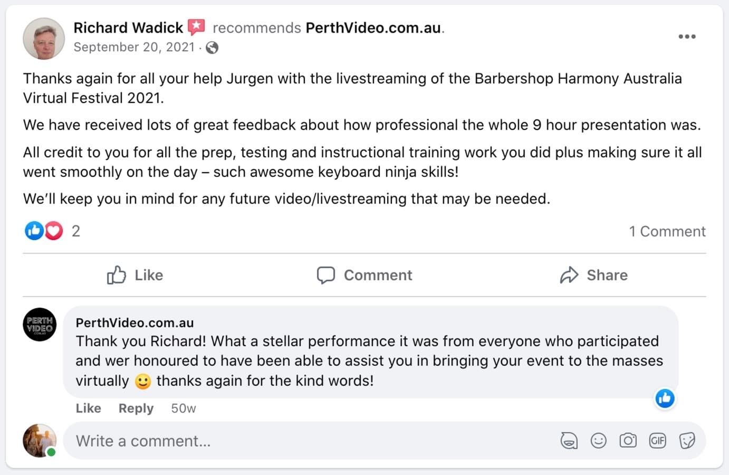Insert an emoji using the smiley icon

(598, 440)
